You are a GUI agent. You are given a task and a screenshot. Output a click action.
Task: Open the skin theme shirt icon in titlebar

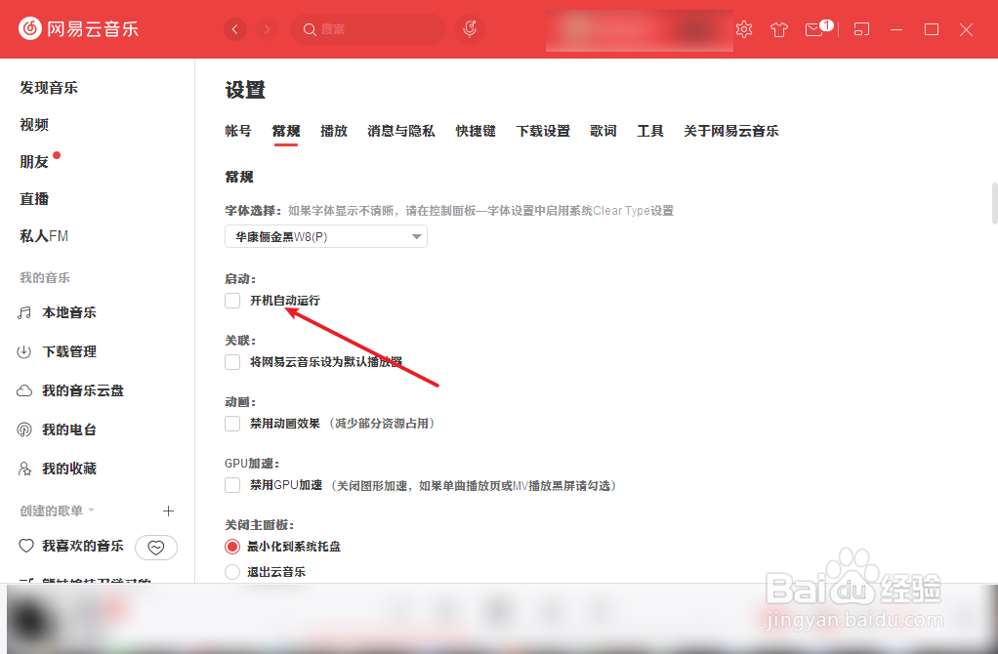pyautogui.click(x=778, y=29)
